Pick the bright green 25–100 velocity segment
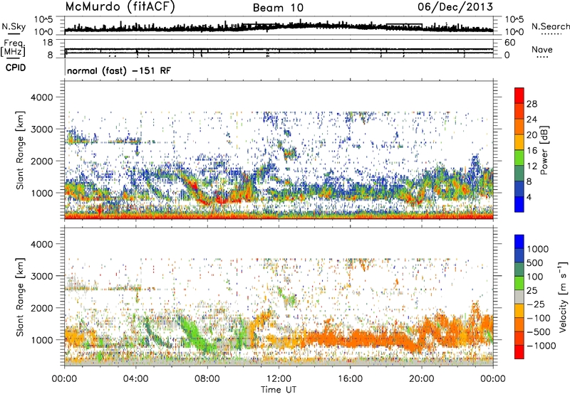Viewport: 570px width, 394px height. pyautogui.click(x=519, y=283)
